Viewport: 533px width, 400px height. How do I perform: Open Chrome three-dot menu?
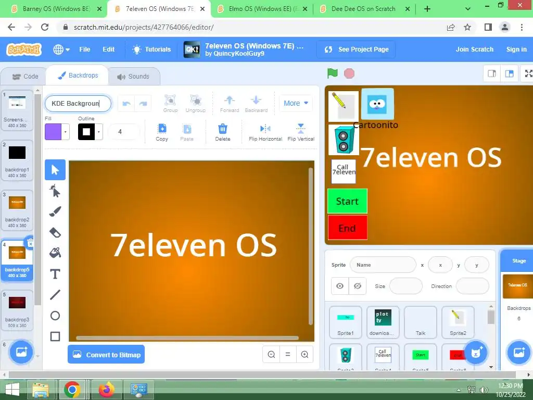(x=522, y=27)
